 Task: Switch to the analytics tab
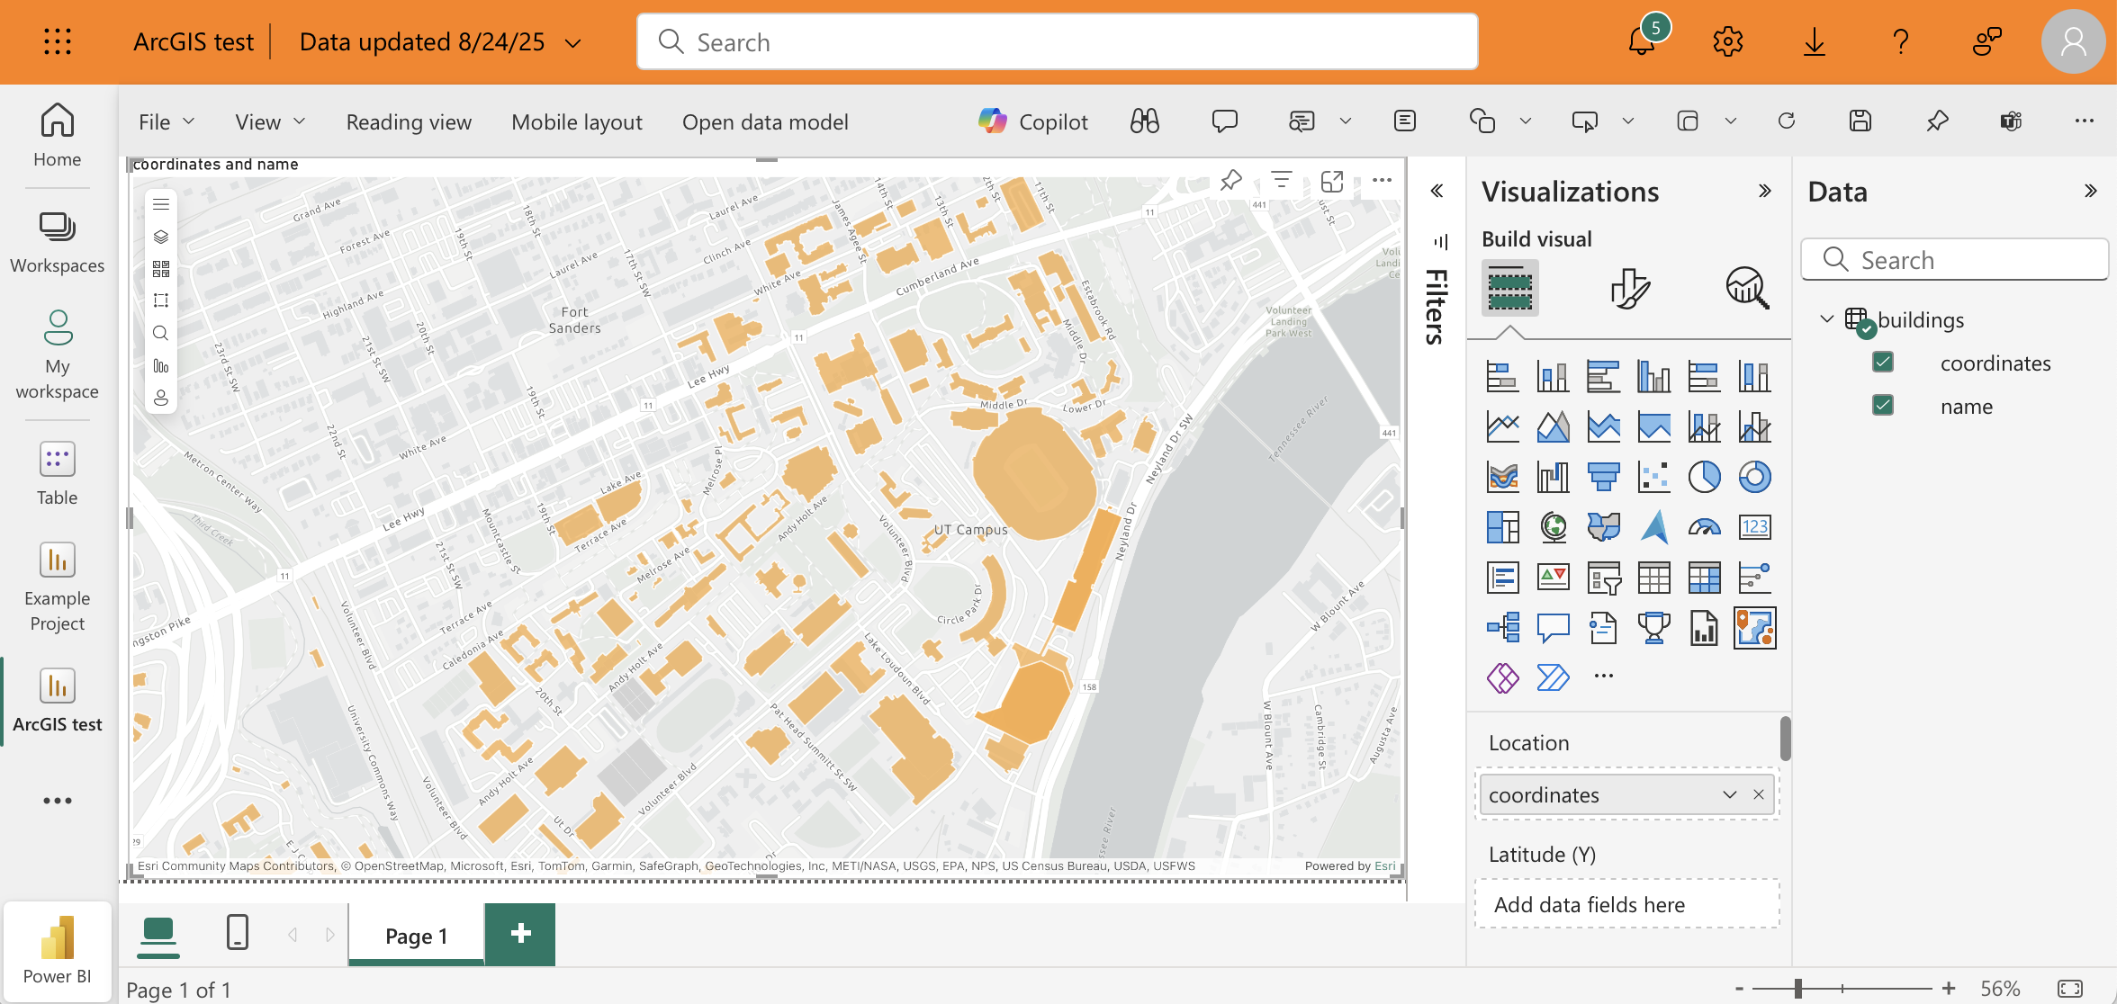tap(1747, 289)
